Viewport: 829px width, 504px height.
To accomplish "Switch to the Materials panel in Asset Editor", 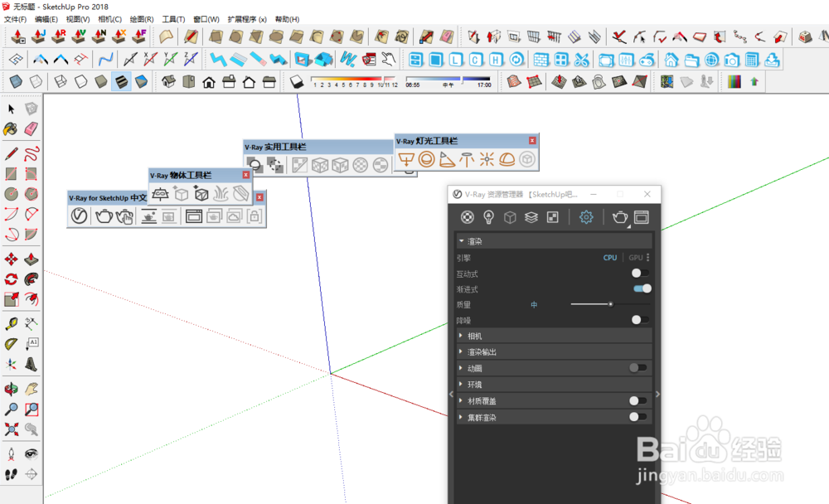I will pos(467,216).
